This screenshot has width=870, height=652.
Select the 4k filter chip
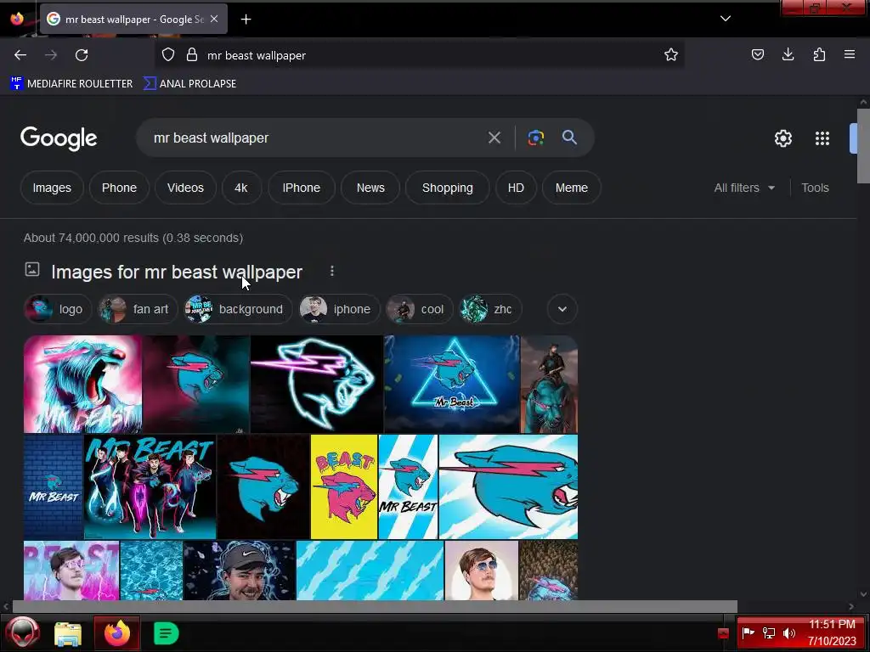click(x=240, y=188)
